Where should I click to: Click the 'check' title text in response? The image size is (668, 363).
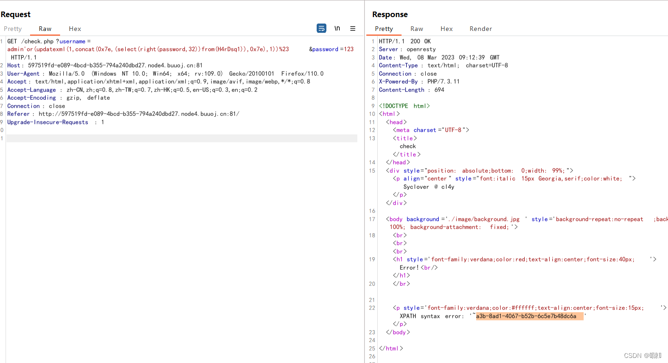[x=408, y=146]
